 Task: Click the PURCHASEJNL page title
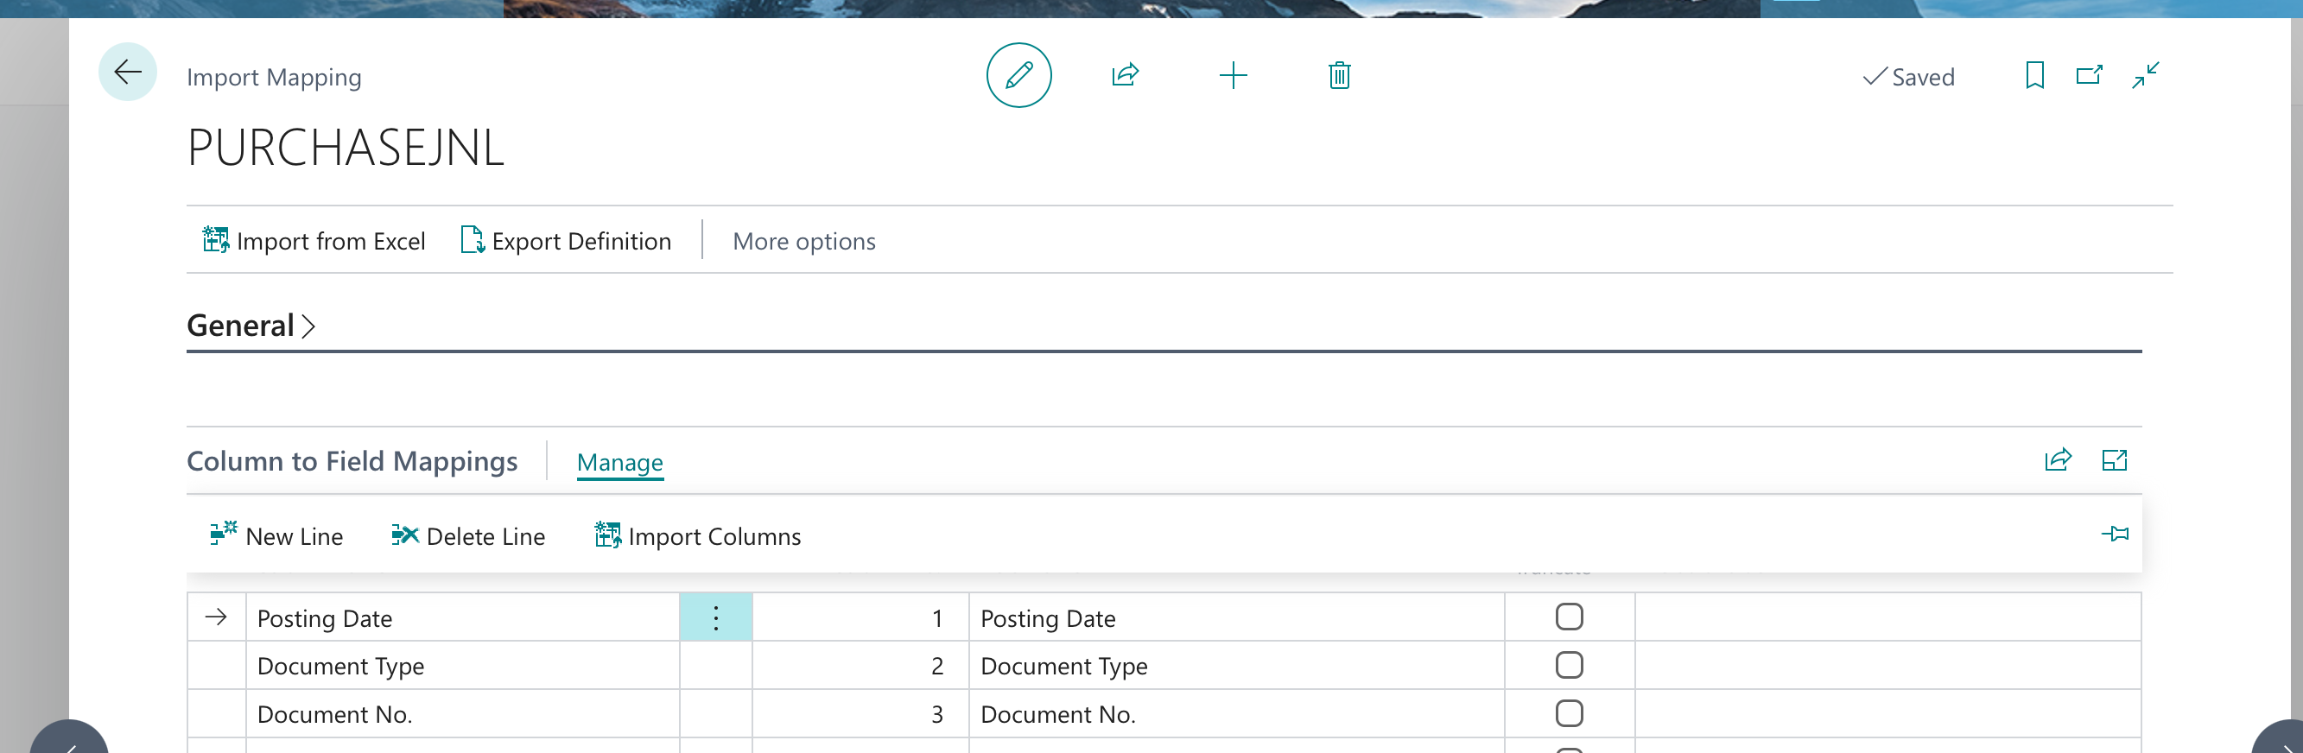click(x=346, y=148)
